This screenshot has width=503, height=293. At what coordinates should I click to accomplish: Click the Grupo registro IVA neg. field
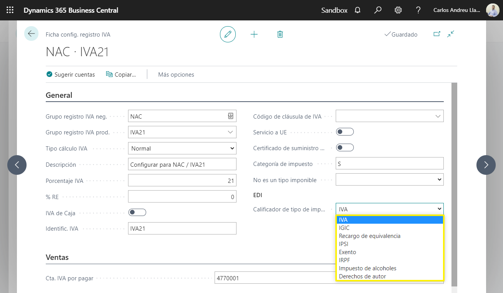(182, 116)
